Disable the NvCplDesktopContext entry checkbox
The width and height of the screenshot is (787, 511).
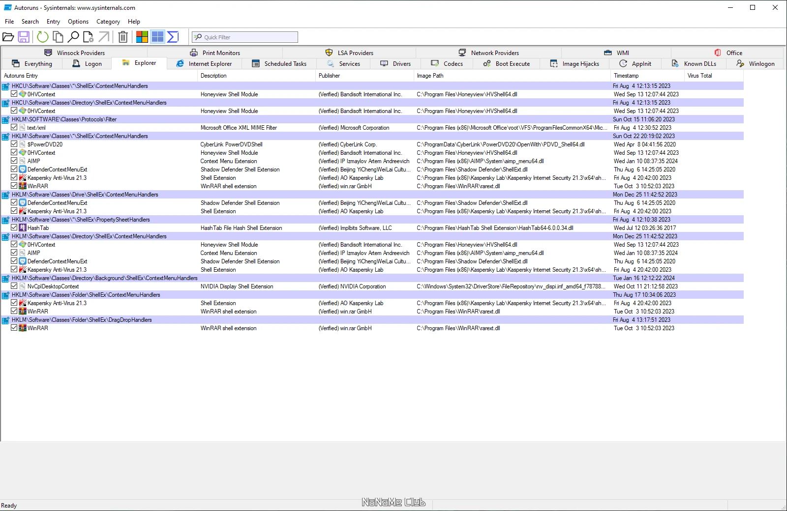14,286
